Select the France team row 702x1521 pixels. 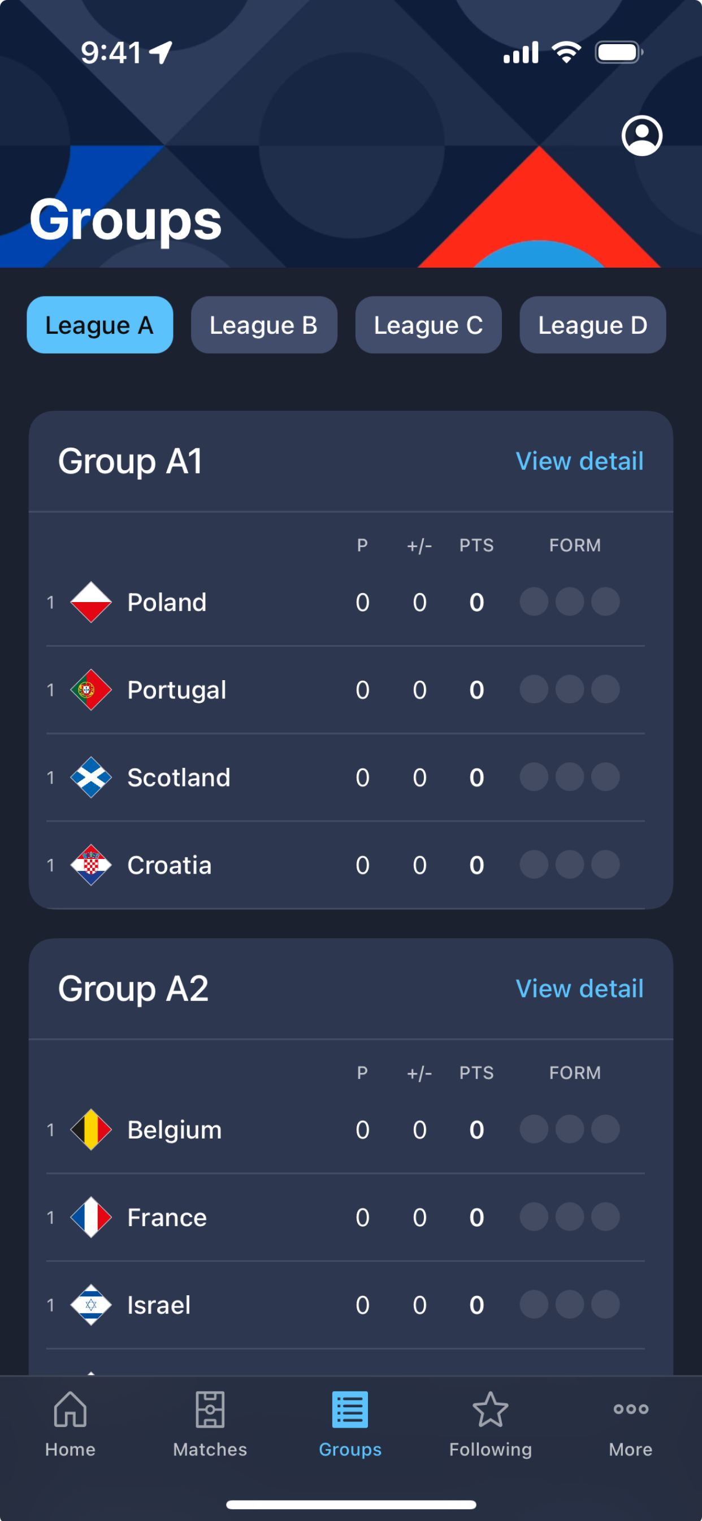pyautogui.click(x=345, y=1217)
